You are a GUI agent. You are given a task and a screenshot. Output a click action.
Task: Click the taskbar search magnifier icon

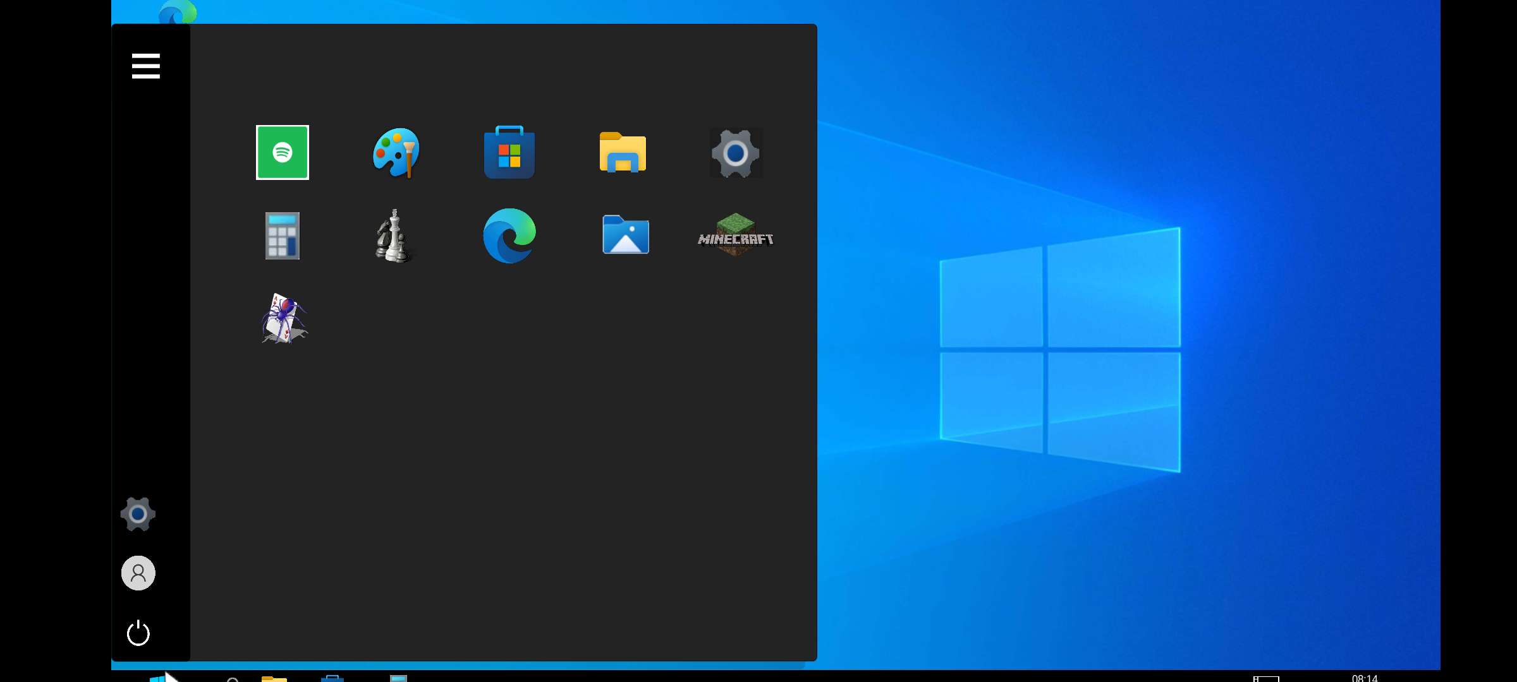pos(232,679)
